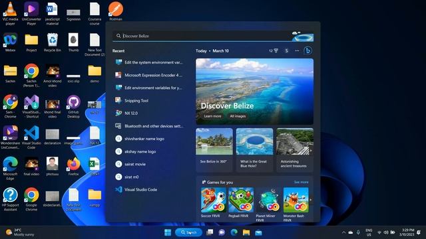Open See Belize in 360° card

214,150
